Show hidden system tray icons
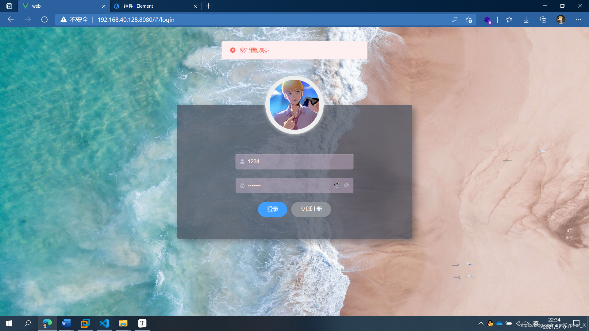The image size is (589, 331). coord(481,323)
